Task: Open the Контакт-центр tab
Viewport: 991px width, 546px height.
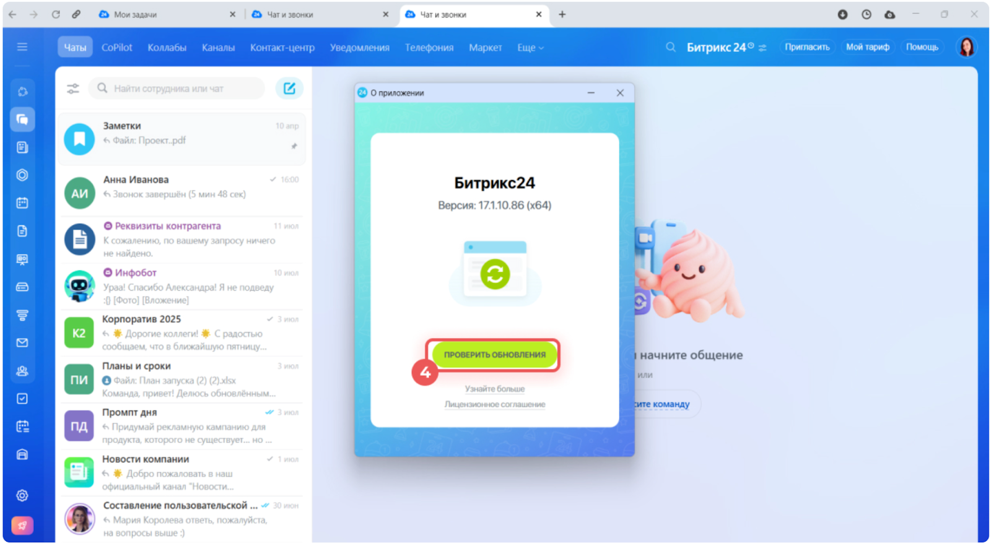Action: 282,47
